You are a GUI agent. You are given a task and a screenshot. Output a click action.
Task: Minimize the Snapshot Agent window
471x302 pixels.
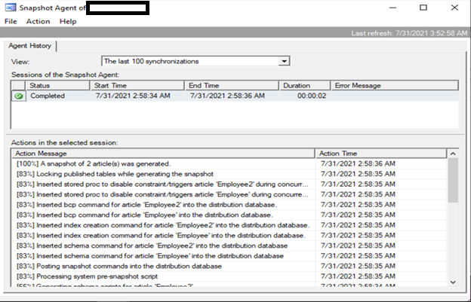393,8
